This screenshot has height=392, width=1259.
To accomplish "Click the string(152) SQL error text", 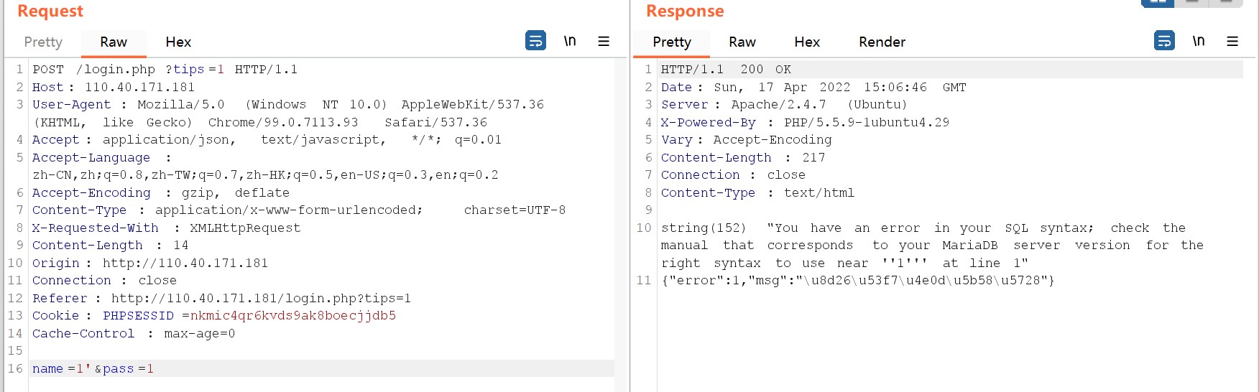I will point(932,246).
